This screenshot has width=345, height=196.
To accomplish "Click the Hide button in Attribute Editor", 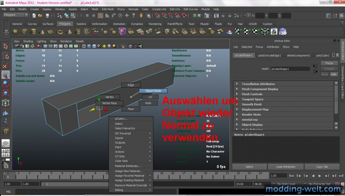I will (x=334, y=74).
